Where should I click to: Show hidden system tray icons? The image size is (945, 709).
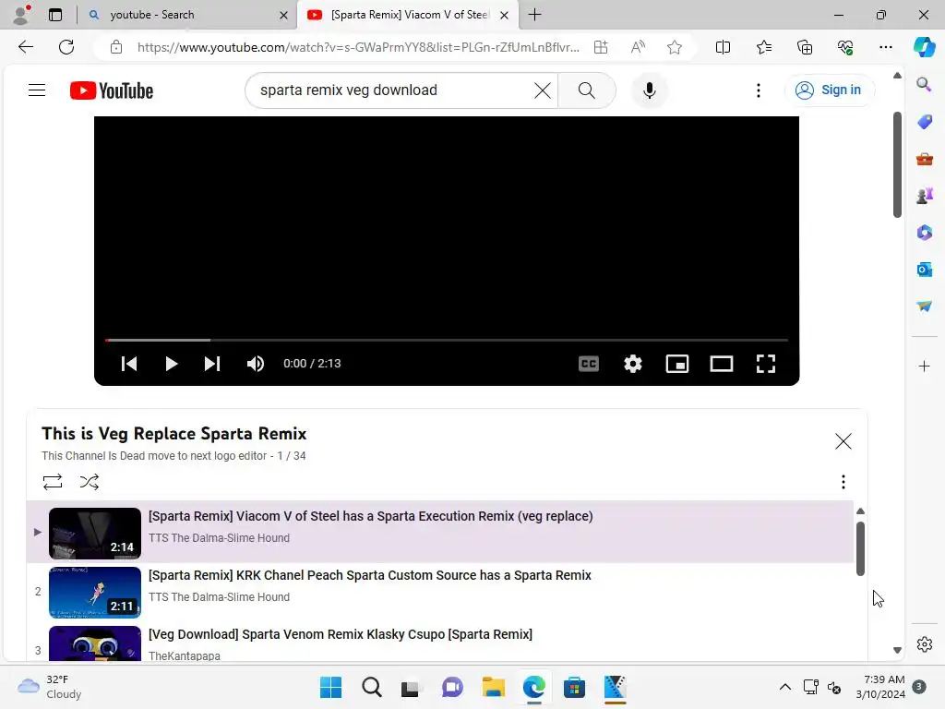pos(784,687)
